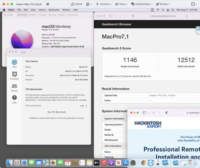The height and width of the screenshot is (168, 200).
Task: Open TeamViewer from the Dock
Action: [x=151, y=163]
